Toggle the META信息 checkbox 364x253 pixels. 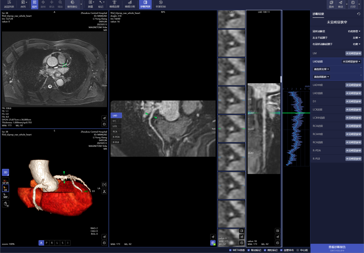pos(230,250)
